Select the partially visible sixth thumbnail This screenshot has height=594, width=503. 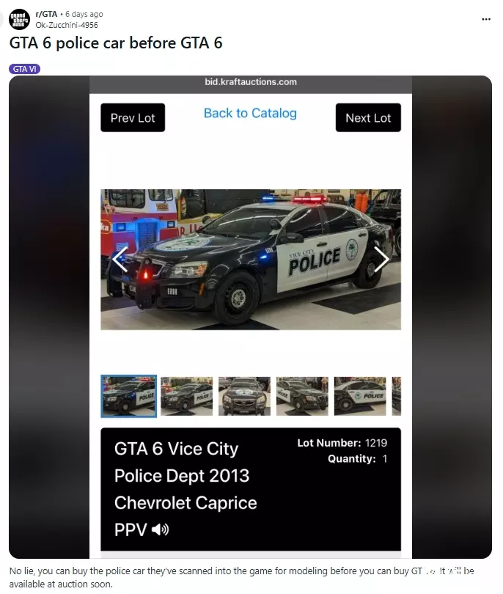point(397,396)
